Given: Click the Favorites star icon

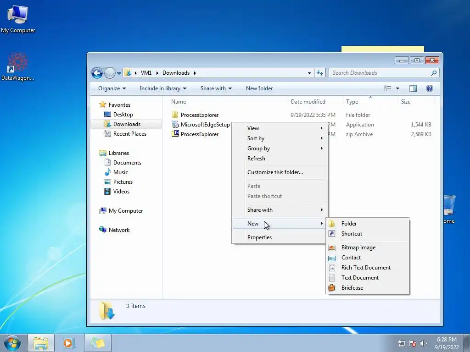Looking at the screenshot, I should [102, 104].
